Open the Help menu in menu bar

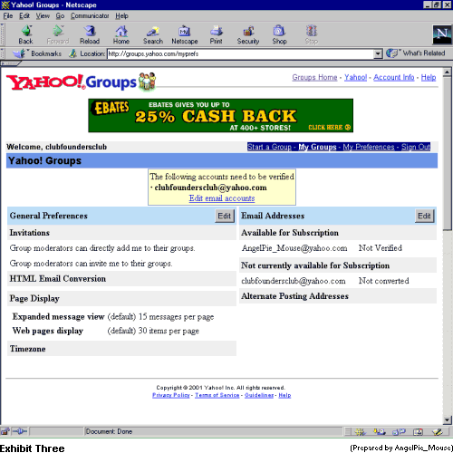coord(121,15)
